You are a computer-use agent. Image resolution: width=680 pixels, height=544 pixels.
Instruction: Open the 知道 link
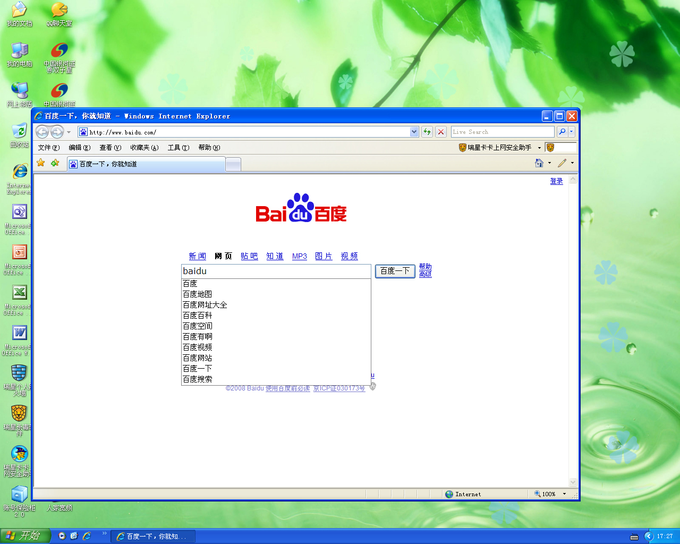pos(275,256)
